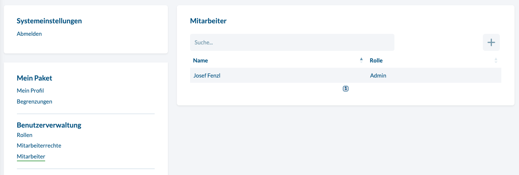The image size is (519, 175).
Task: Sort the table by the Name header
Action: point(201,61)
